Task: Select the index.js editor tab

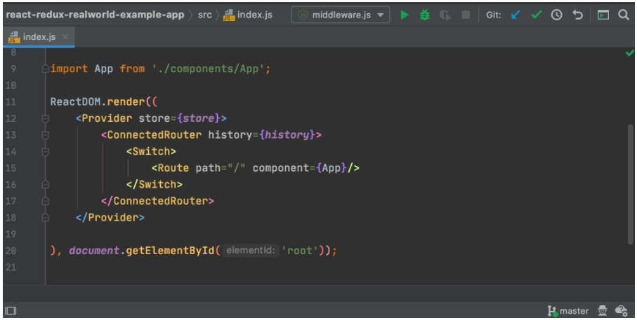Action: pos(39,36)
